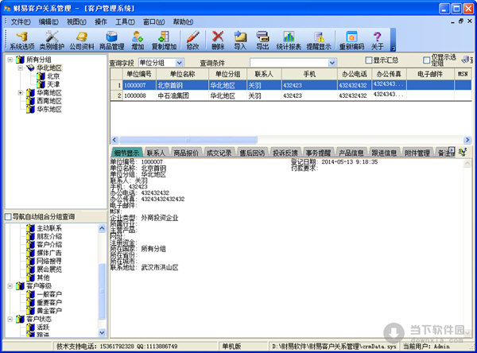Click the 提醒显示 (Reminder) toolbar icon
Image resolution: width=477 pixels, height=353 pixels.
(x=319, y=40)
